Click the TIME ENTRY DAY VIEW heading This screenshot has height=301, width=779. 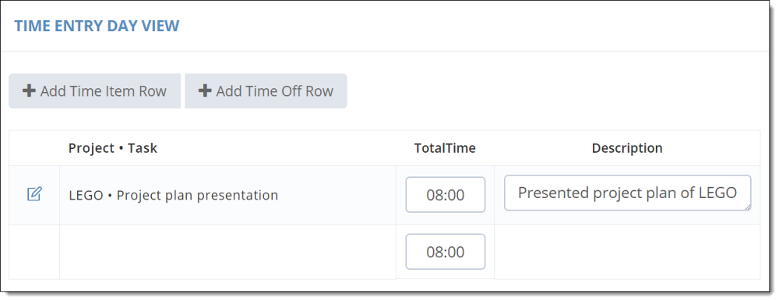[97, 26]
